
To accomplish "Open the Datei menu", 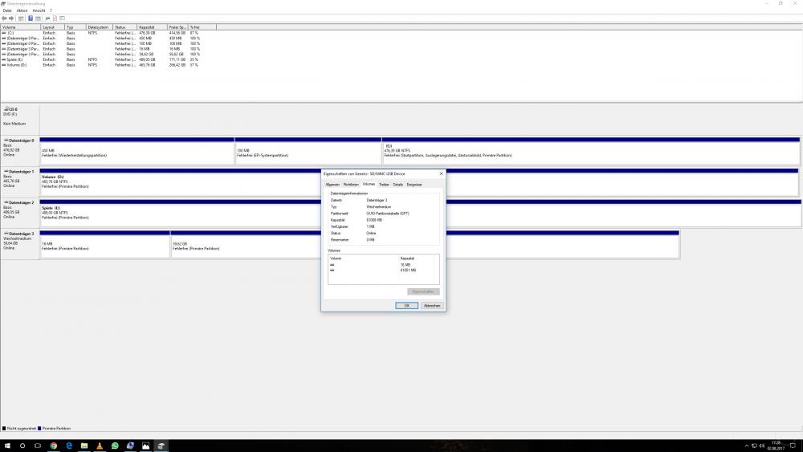I will [7, 10].
